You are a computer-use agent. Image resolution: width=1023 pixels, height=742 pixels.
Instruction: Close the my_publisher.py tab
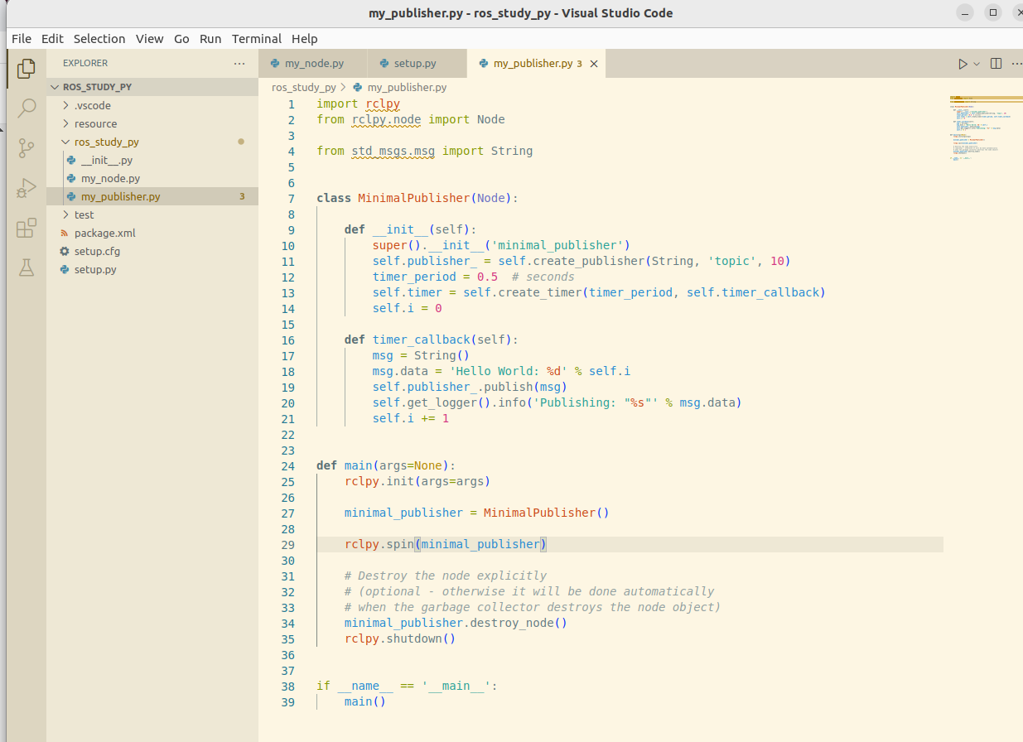594,64
